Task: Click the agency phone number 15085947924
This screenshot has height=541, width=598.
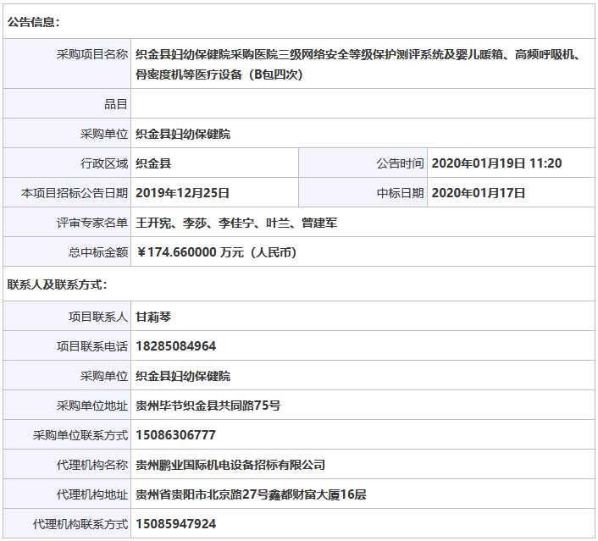Action: 176,524
